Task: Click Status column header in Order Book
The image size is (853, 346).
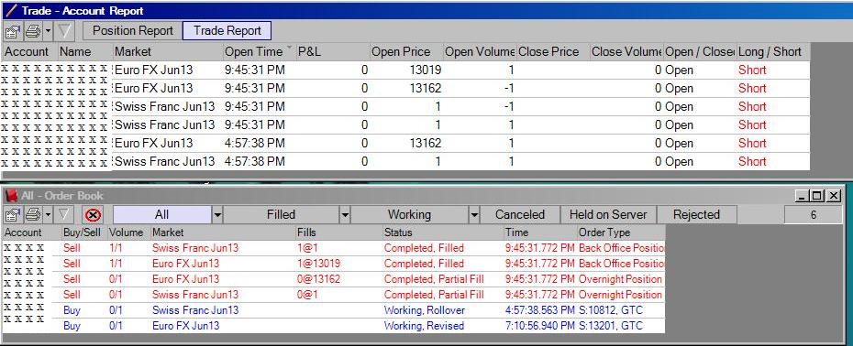Action: click(x=443, y=232)
